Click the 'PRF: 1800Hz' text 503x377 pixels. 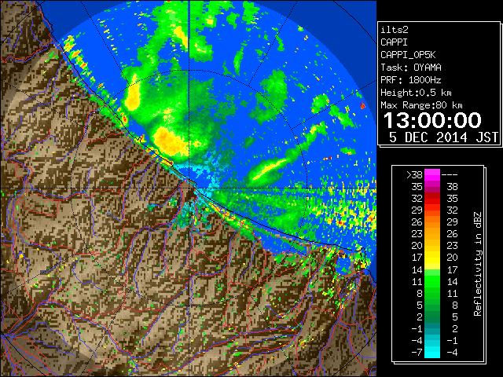point(410,80)
